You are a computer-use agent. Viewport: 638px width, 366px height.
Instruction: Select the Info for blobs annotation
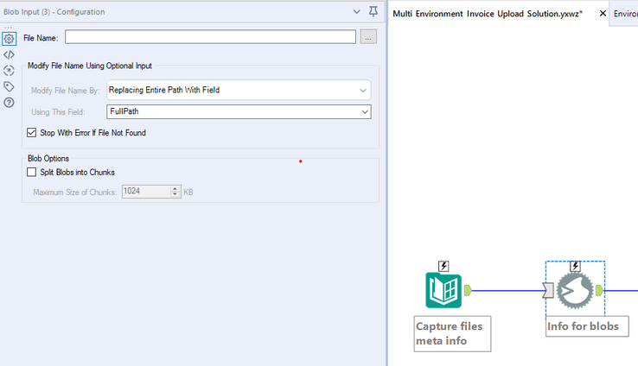pos(587,326)
